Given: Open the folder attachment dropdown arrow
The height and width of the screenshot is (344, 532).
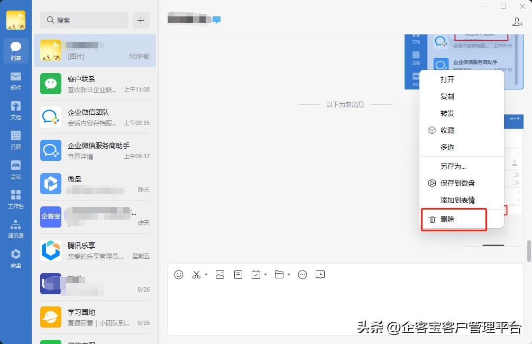Looking at the screenshot, I should (288, 276).
